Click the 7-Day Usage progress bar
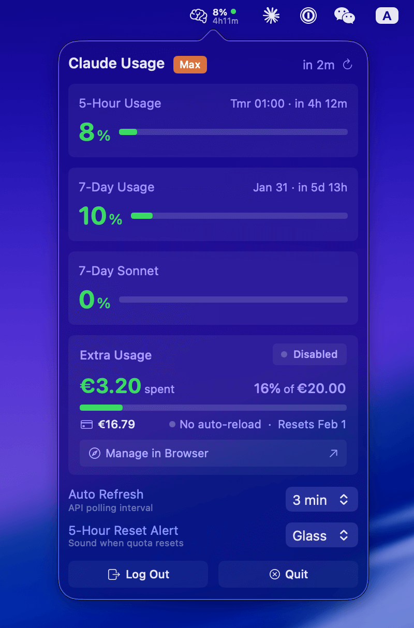This screenshot has width=414, height=628. [x=239, y=216]
